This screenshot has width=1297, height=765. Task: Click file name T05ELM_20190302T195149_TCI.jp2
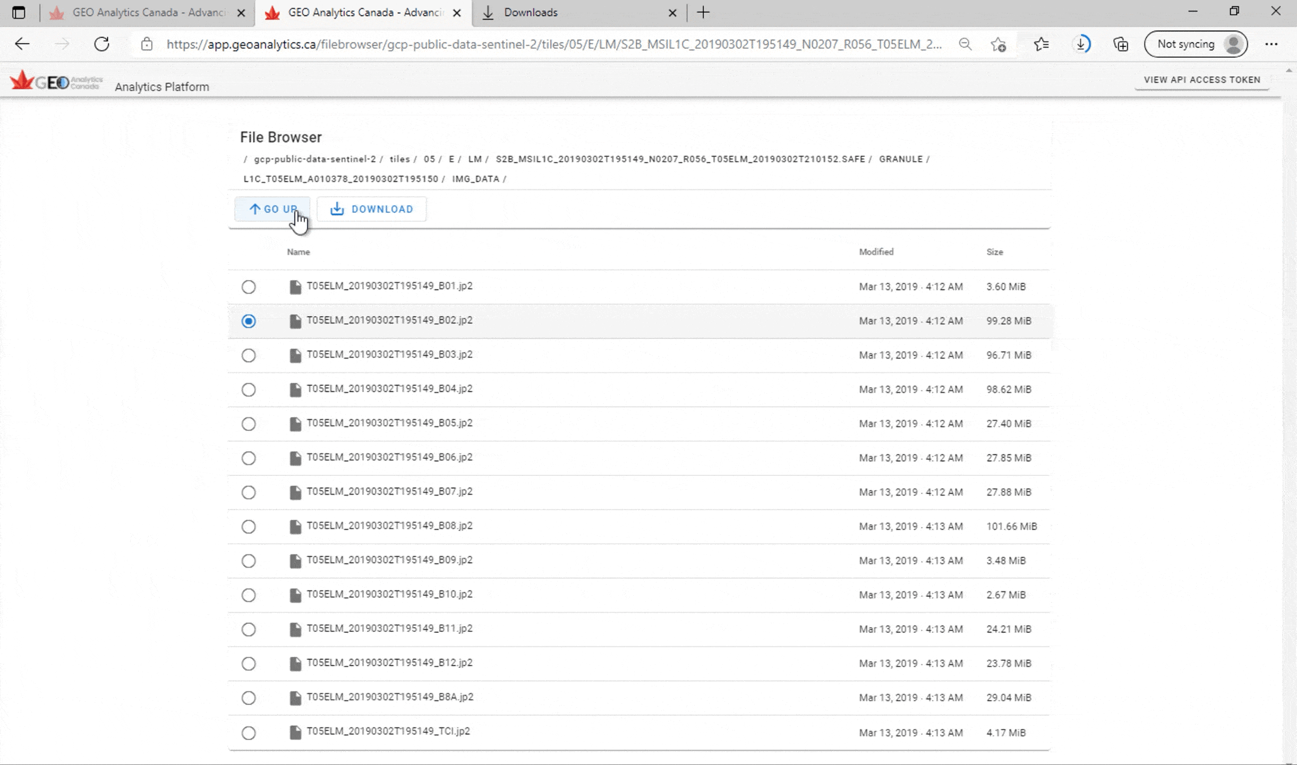pyautogui.click(x=388, y=732)
